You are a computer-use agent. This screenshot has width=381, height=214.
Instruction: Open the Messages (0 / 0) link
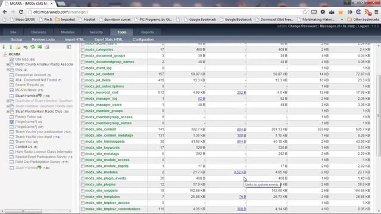(x=333, y=26)
